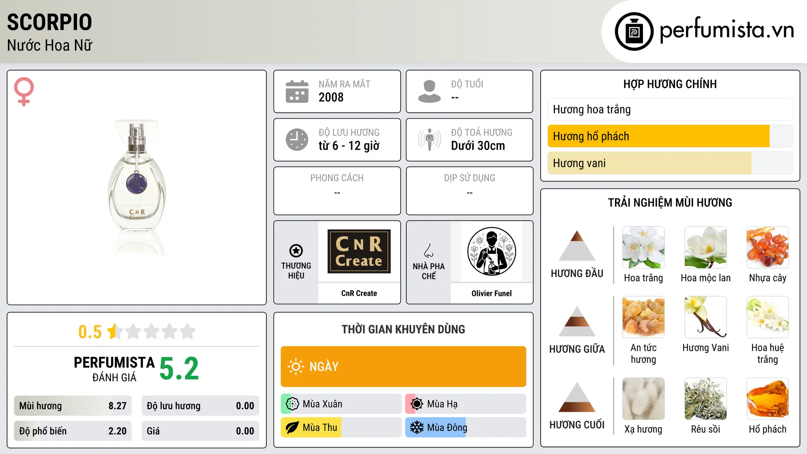Click the perfumista.vn site name

click(x=727, y=30)
